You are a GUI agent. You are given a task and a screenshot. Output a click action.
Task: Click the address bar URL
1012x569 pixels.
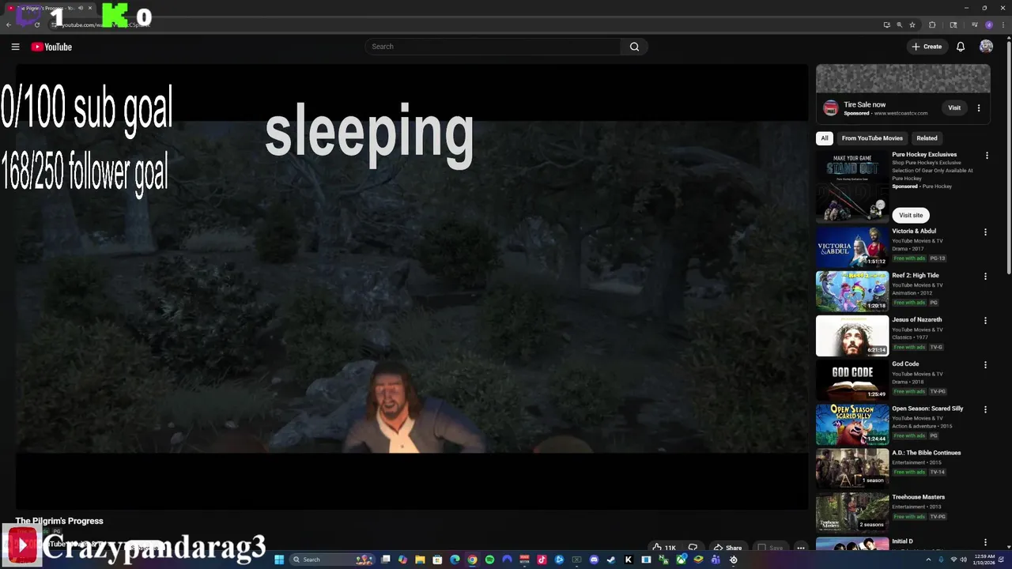(105, 24)
